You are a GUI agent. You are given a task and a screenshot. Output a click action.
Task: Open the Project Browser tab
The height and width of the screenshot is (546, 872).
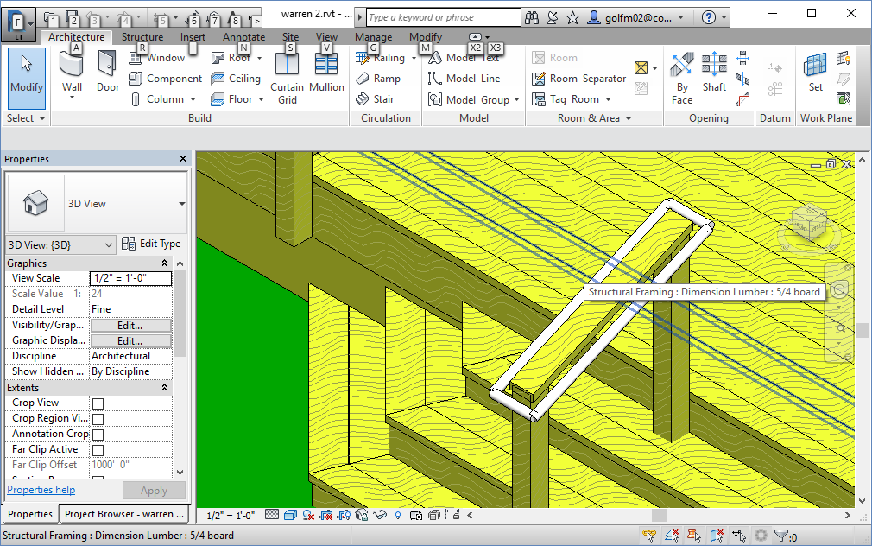pyautogui.click(x=123, y=513)
